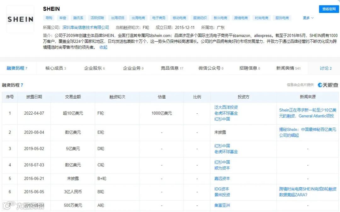
Task: Open investor 顺为资本 link
Action: (x=222, y=168)
